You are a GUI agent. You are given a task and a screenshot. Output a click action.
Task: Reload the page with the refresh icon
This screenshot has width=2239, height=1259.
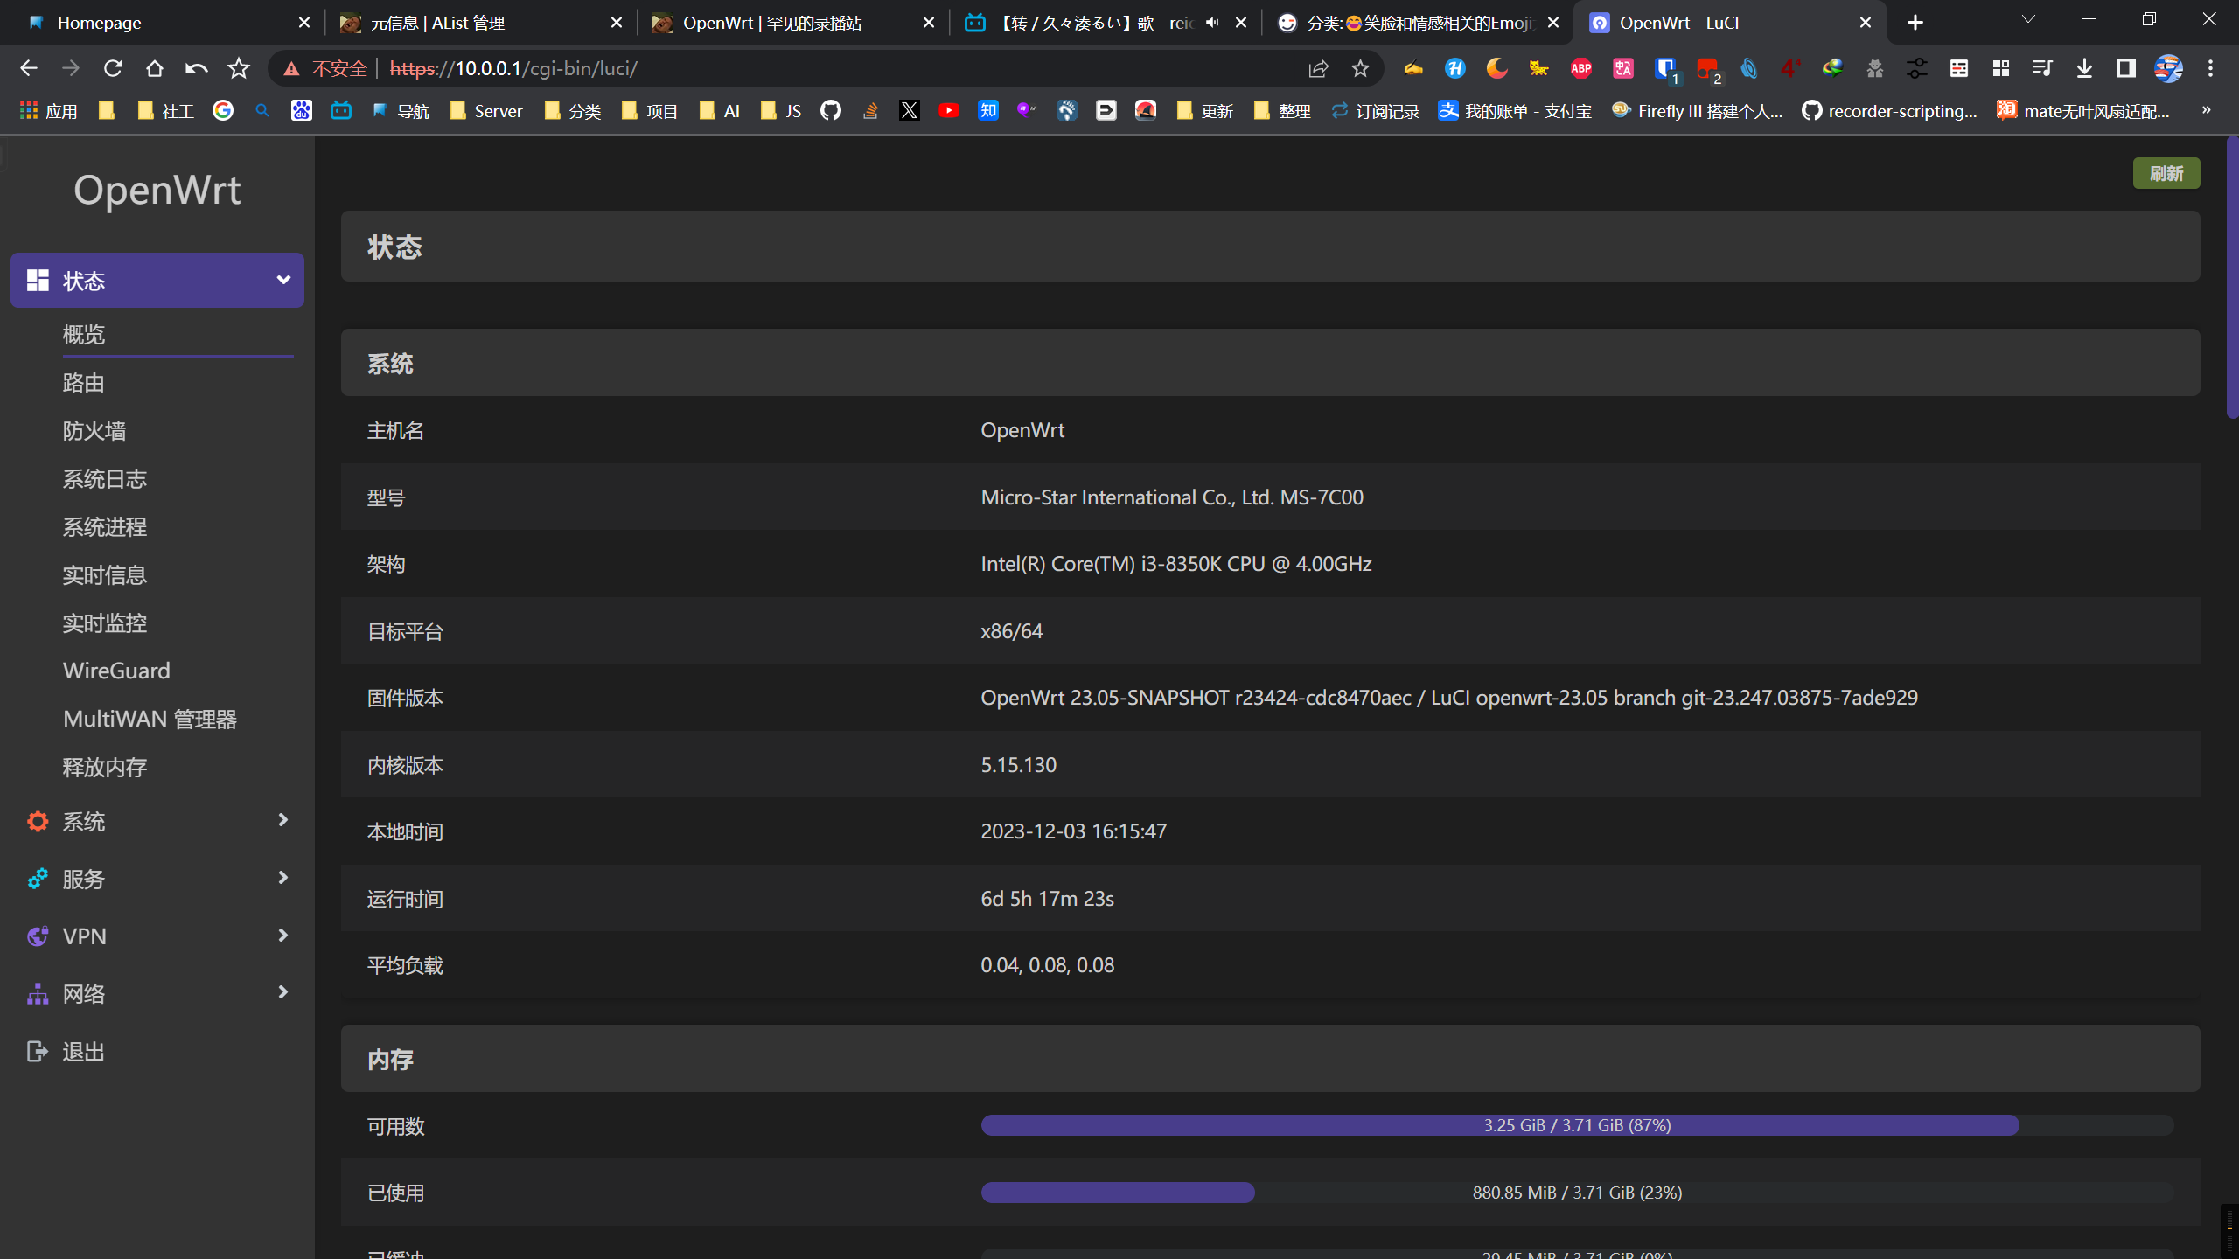point(113,68)
